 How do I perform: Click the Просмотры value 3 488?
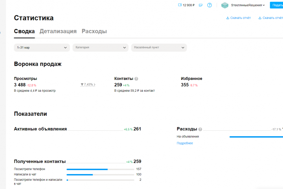(x=20, y=85)
